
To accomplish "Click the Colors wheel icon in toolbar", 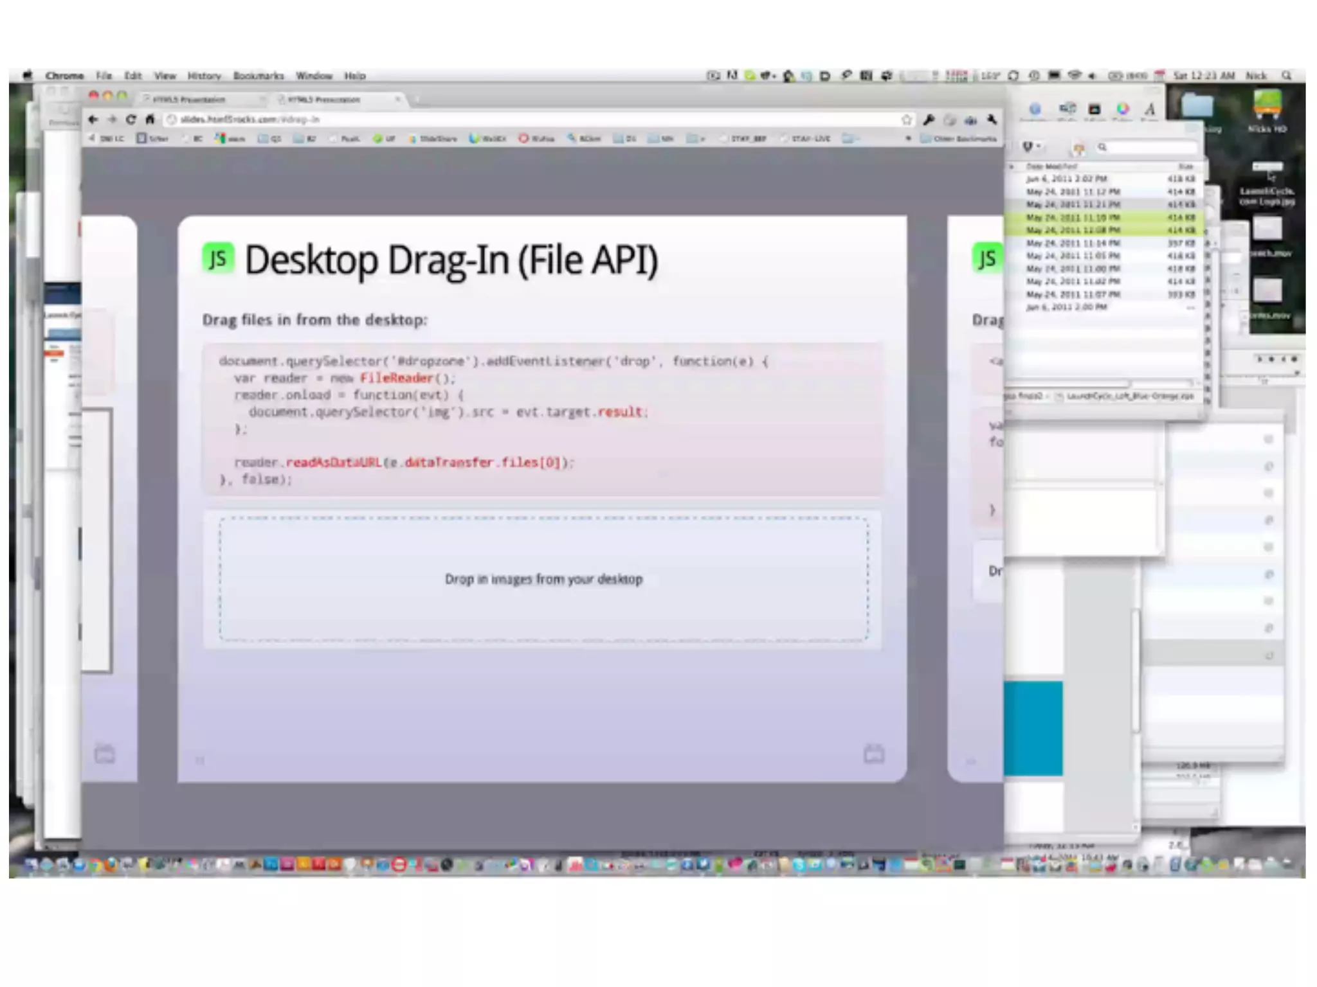I will click(1123, 109).
